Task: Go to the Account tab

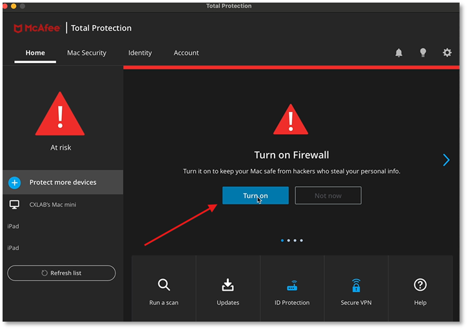Action: 186,53
